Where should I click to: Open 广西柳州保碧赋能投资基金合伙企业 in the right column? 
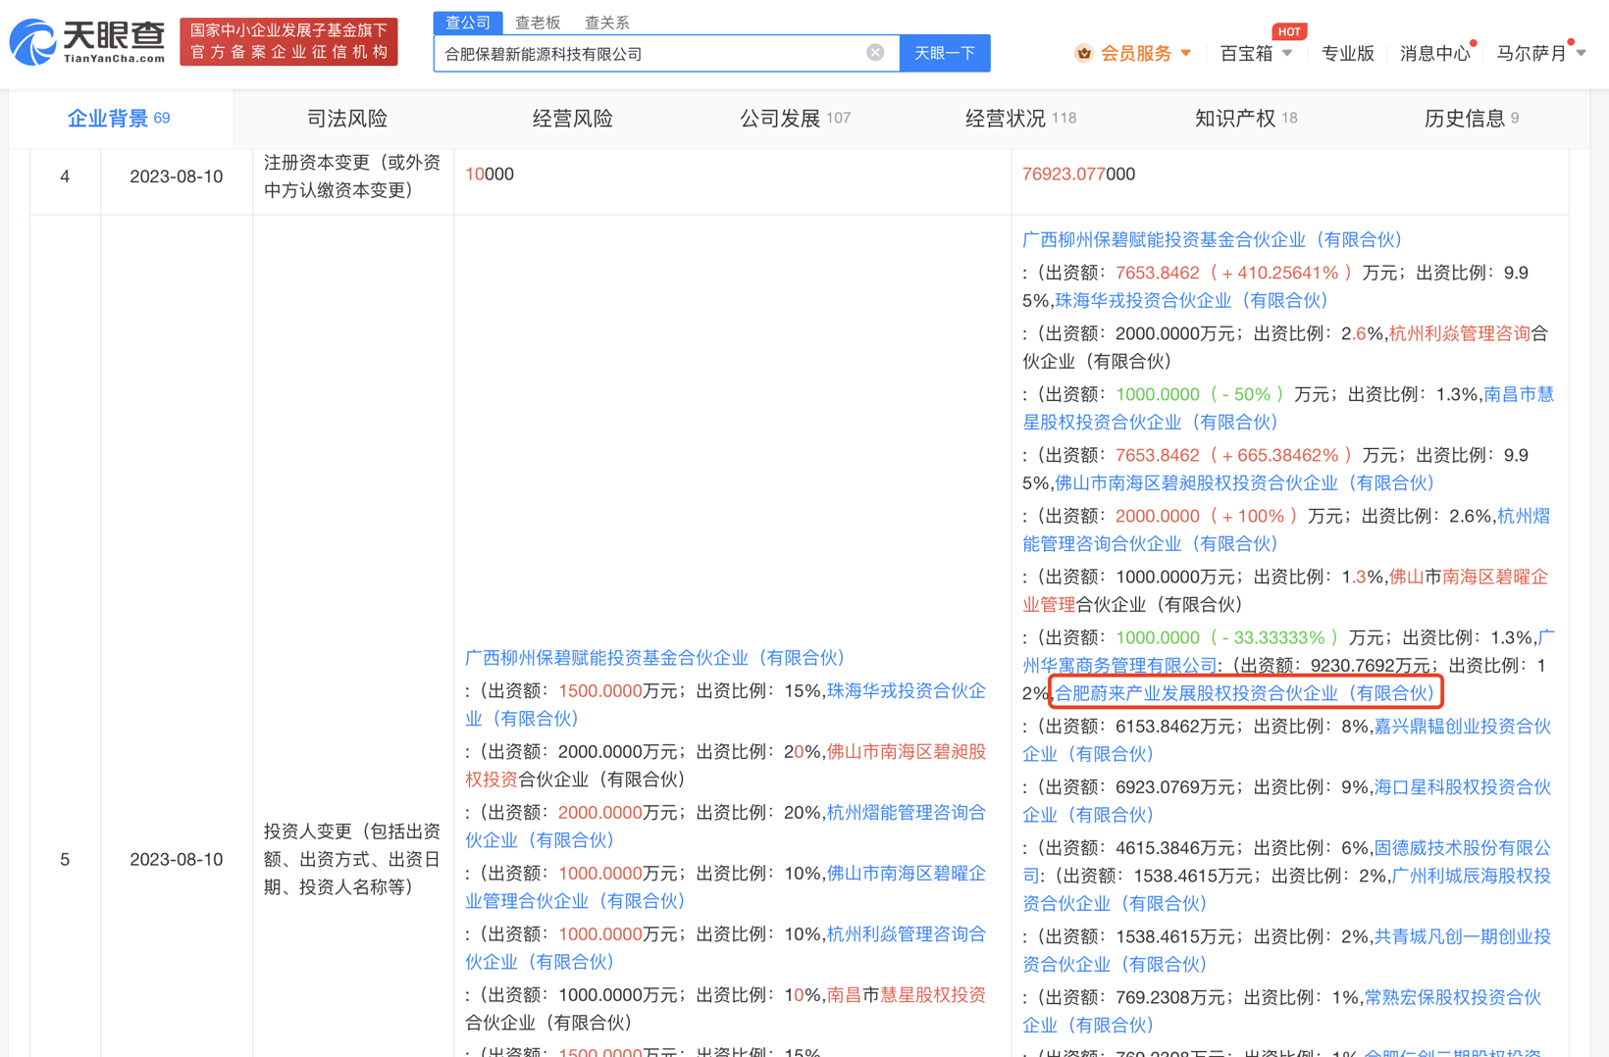1213,239
